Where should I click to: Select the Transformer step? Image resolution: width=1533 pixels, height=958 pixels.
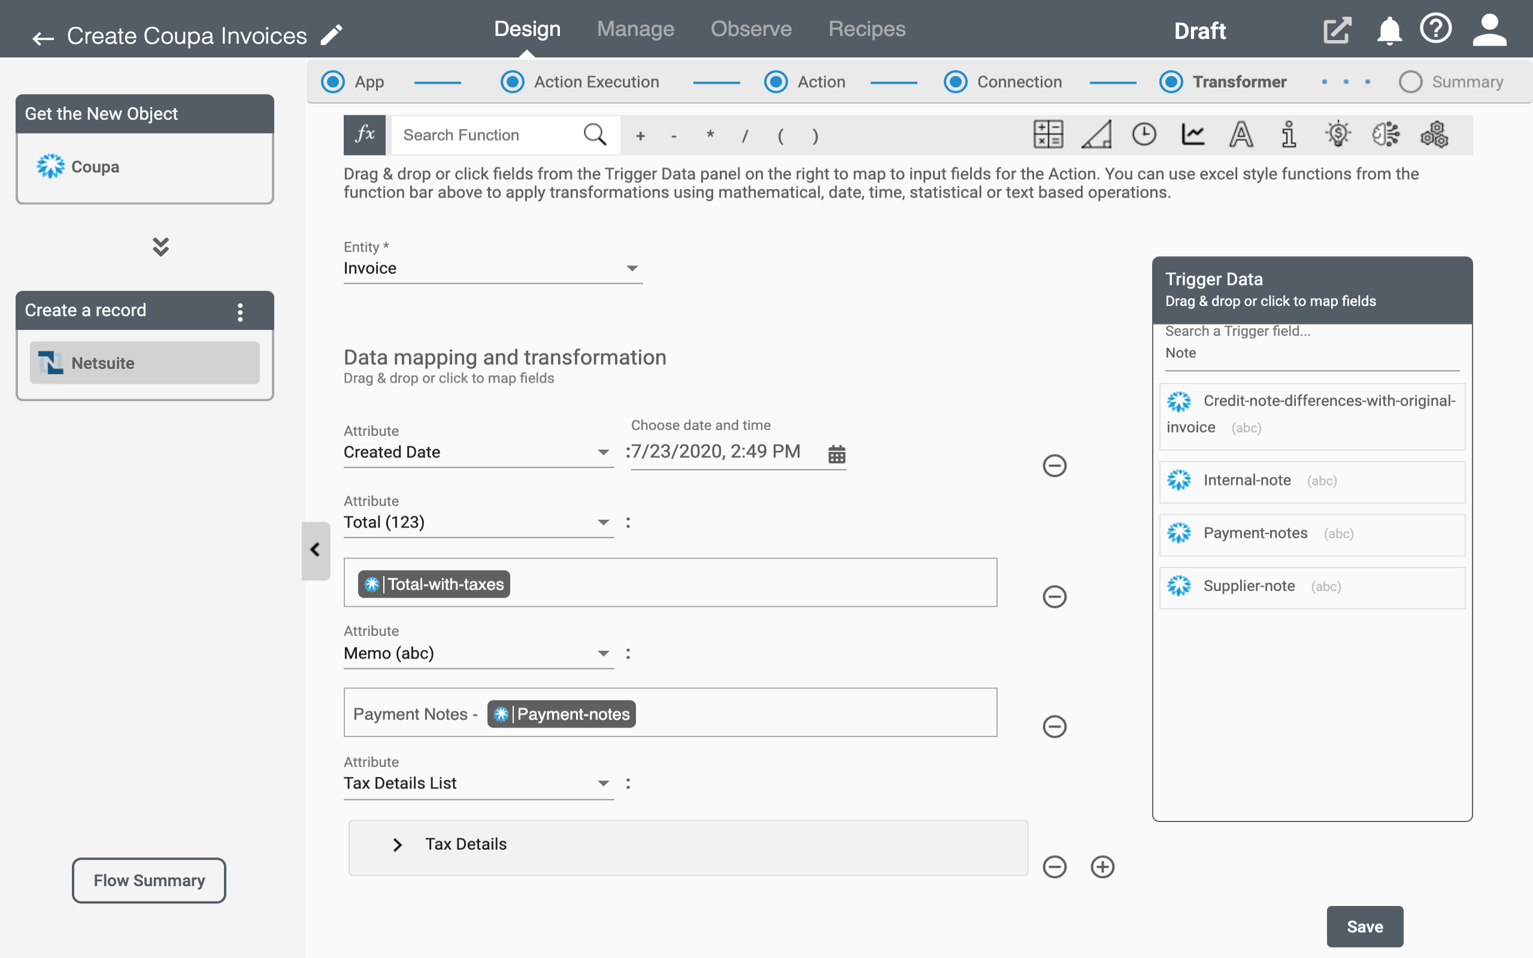[1171, 82]
